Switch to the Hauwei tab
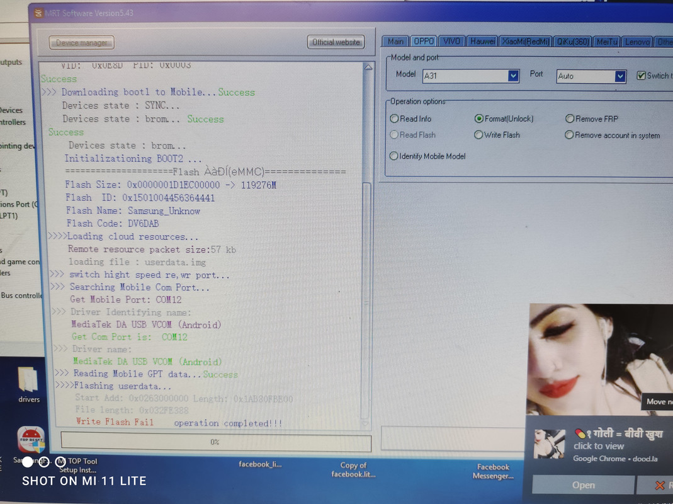Viewport: 673px width, 504px height. (x=482, y=41)
